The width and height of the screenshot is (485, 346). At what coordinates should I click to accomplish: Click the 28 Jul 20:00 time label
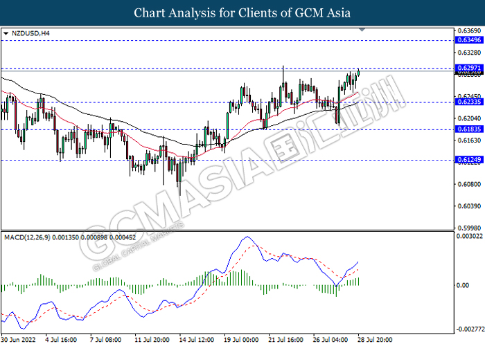point(375,340)
